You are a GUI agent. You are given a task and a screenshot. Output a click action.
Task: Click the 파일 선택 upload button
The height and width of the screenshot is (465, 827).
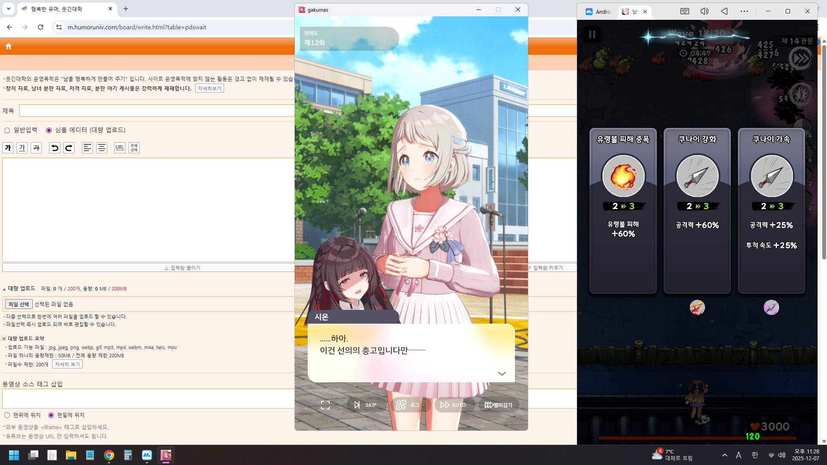[19, 304]
